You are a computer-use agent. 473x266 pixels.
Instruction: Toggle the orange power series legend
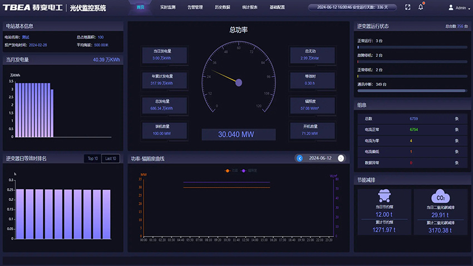click(x=230, y=171)
